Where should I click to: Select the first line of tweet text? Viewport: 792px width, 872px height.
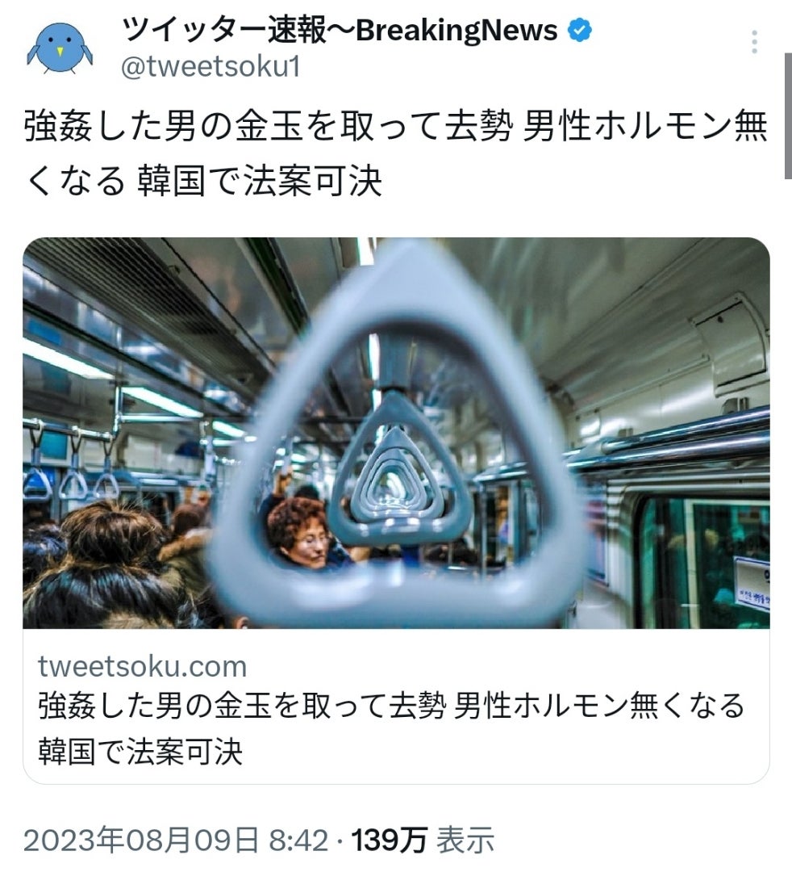tap(395, 126)
